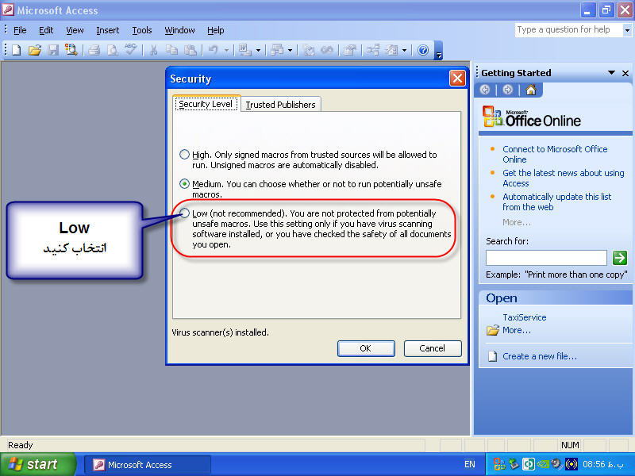Open Microsoft Access Help question-mark icon
The height and width of the screenshot is (476, 635).
pyautogui.click(x=423, y=50)
